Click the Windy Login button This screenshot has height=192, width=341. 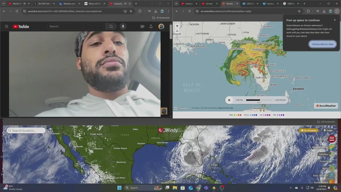[x=328, y=130]
